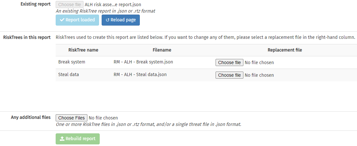Screen dimensions: 357x146
Task: Click the Filename column header
Action: coord(162,50)
